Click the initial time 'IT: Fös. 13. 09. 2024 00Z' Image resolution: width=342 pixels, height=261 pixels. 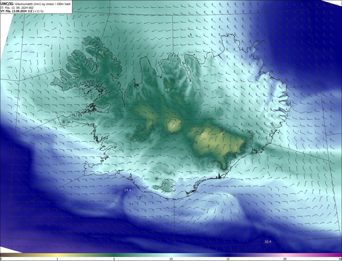point(17,7)
